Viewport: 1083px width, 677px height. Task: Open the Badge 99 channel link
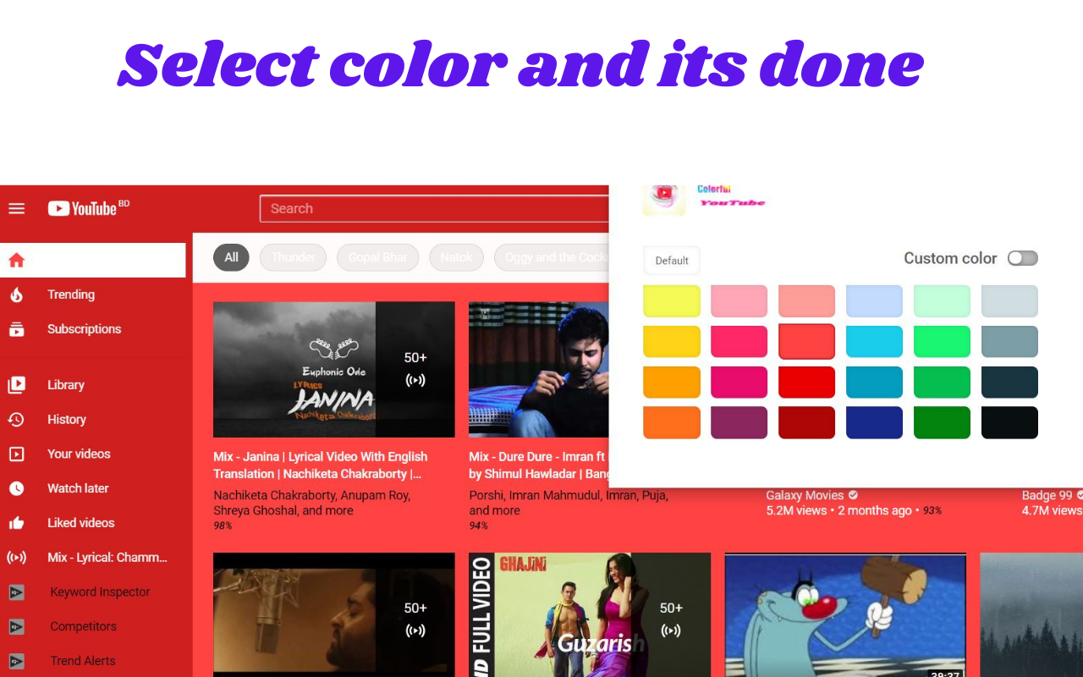point(1047,496)
